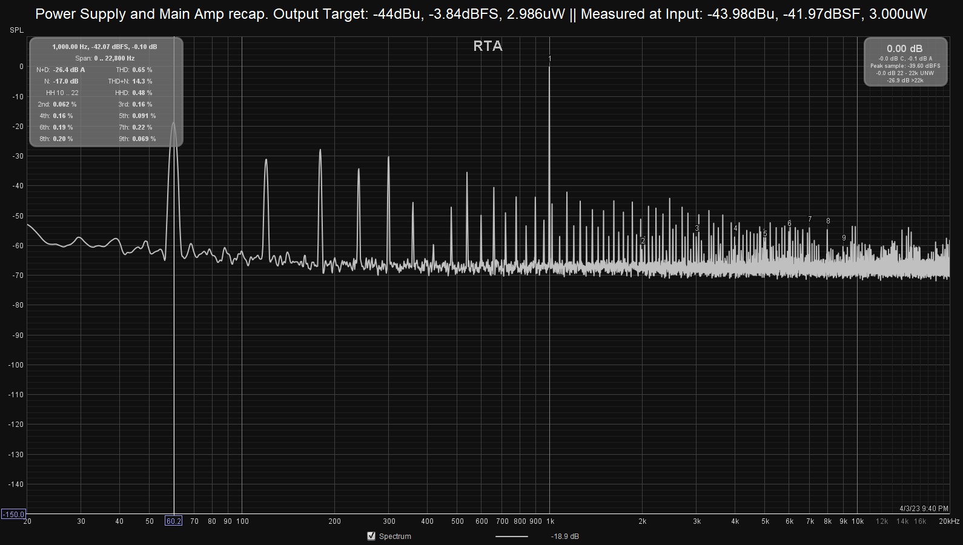Click the -0.0 dB C, -0.1 dB A line
Screen dimensions: 963x545
pyautogui.click(x=905, y=59)
